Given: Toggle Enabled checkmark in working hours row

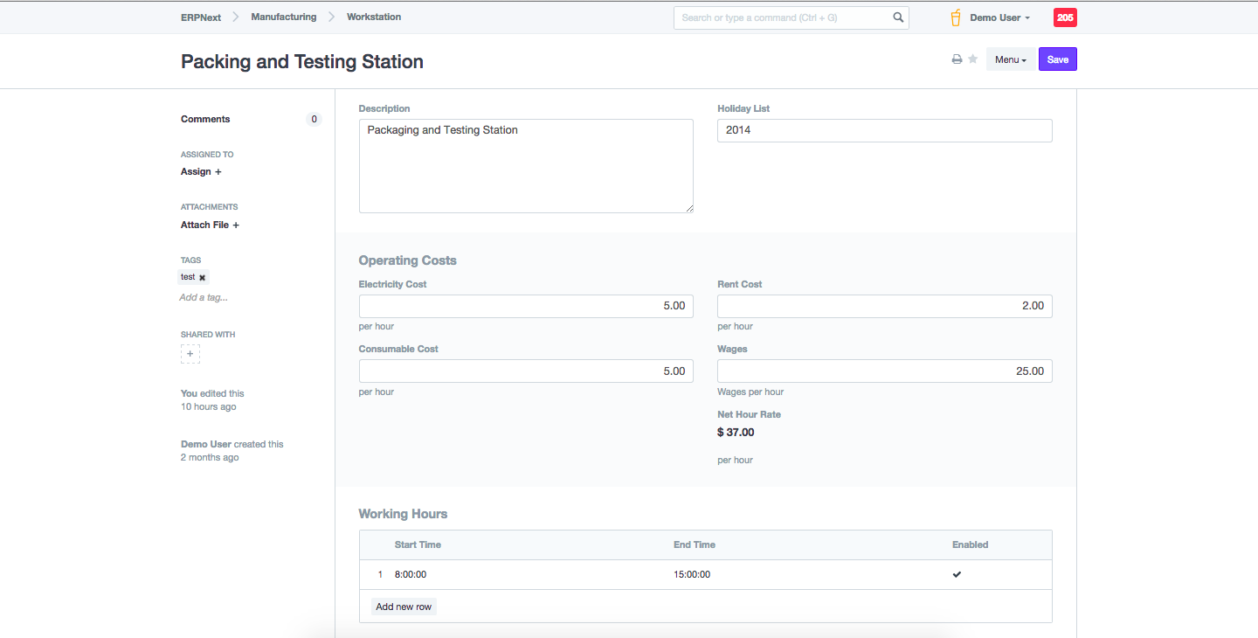Looking at the screenshot, I should pos(957,574).
